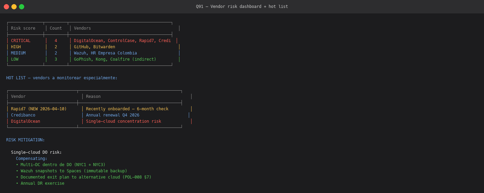This screenshot has width=484, height=193.
Task: Click the 'DigitalOcean' vendor cell in hot list
Action: pos(26,121)
